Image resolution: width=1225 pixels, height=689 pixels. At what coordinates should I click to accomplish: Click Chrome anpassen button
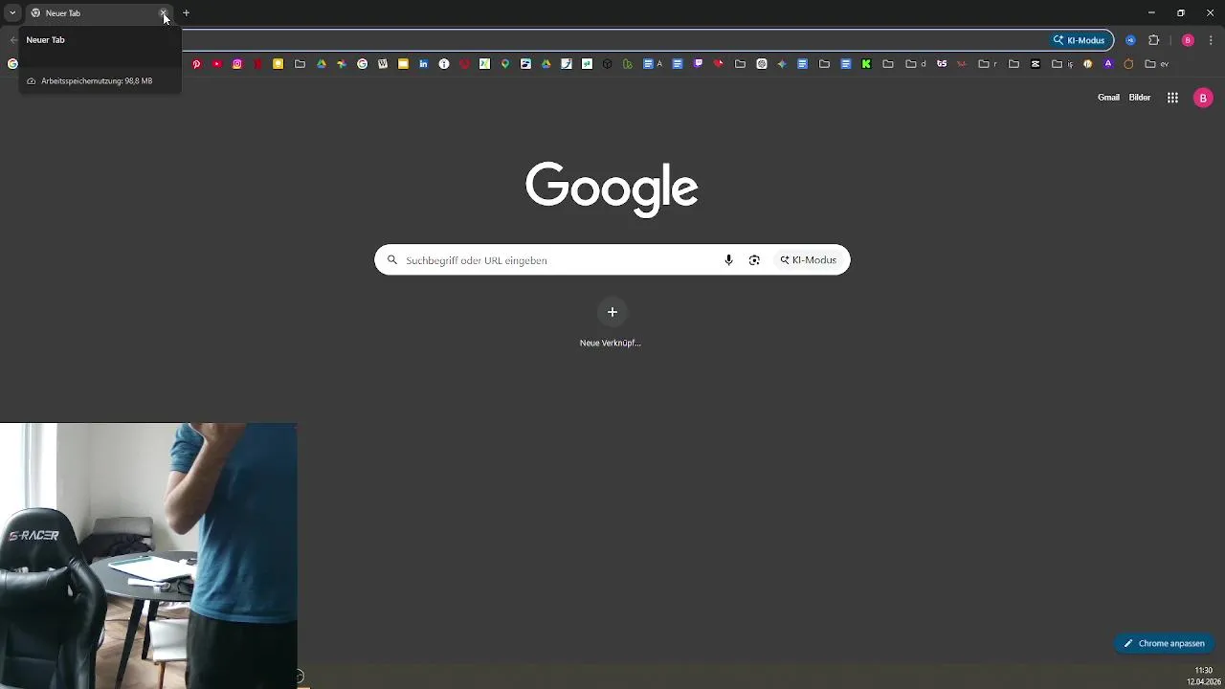coord(1164,643)
